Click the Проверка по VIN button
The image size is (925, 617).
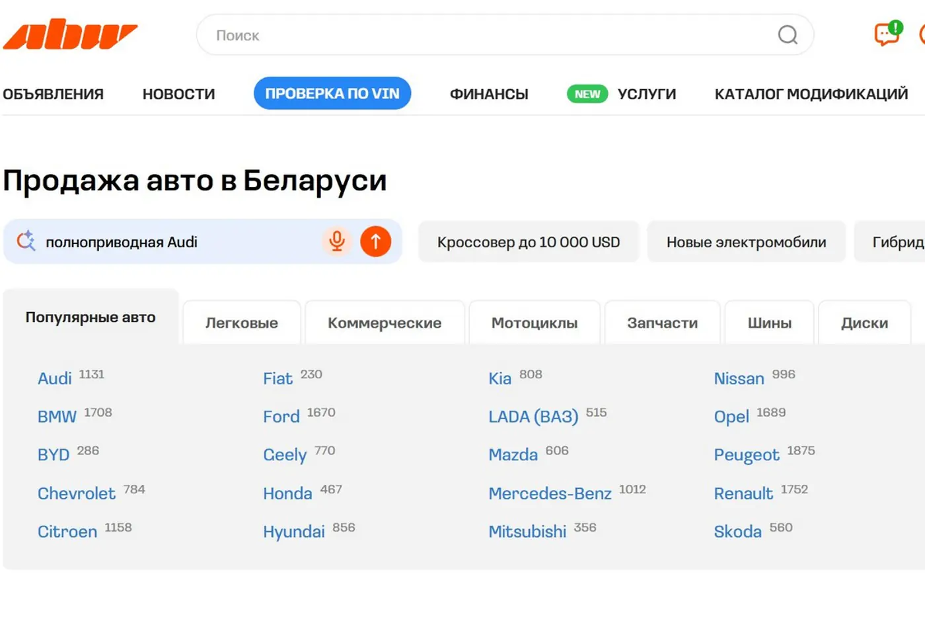click(x=332, y=94)
